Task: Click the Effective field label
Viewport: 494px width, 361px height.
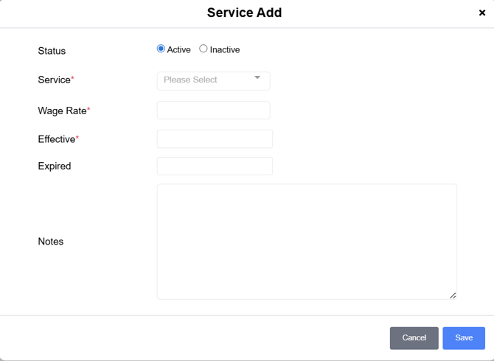Action: pyautogui.click(x=57, y=139)
